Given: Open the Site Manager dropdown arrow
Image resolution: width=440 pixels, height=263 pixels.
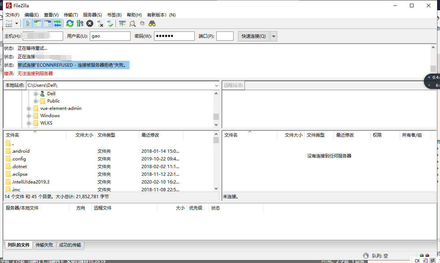Looking at the screenshot, I should click(x=17, y=23).
